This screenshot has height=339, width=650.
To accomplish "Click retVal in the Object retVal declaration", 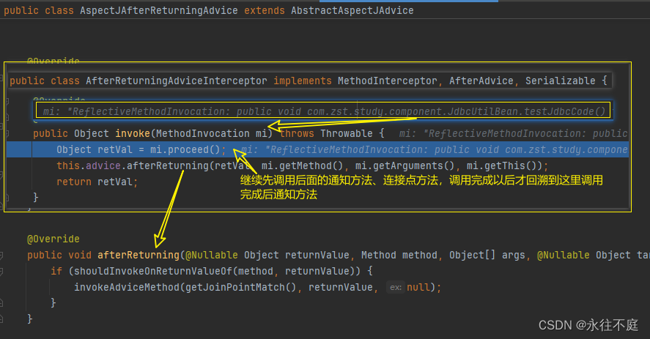I will pyautogui.click(x=115, y=149).
